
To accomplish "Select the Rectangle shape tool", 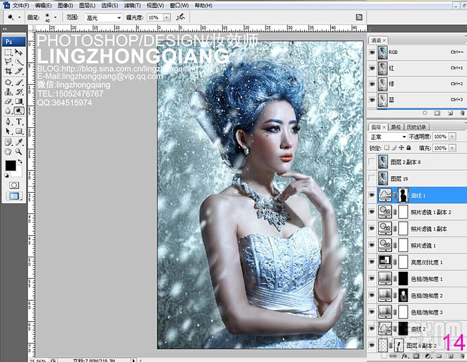I will tap(19, 131).
